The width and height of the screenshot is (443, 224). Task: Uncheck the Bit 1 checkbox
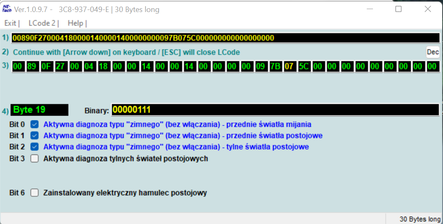coord(34,135)
